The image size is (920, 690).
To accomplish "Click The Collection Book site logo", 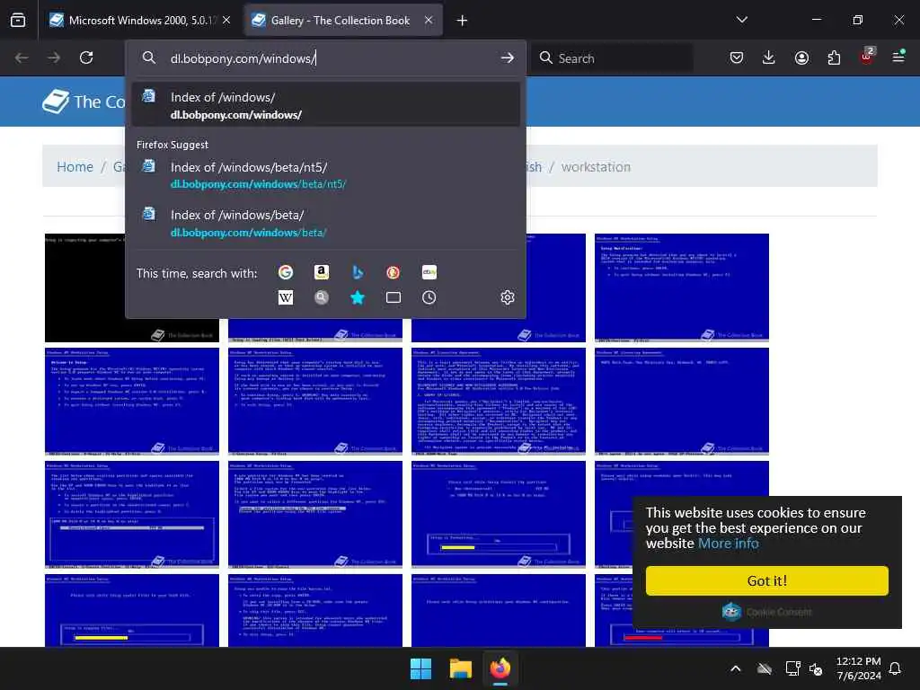I will pyautogui.click(x=84, y=102).
